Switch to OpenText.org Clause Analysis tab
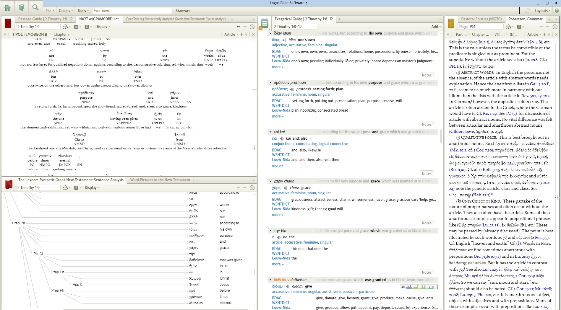 (x=176, y=19)
